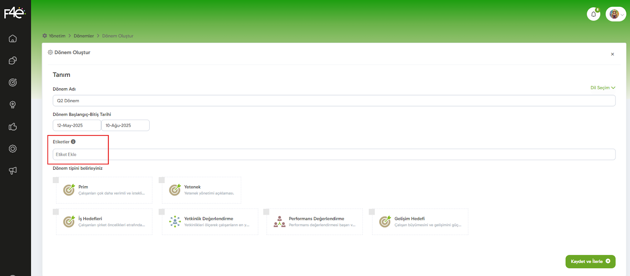Click the Performans Değerlendirme people icon
630x276 pixels.
tap(280, 222)
